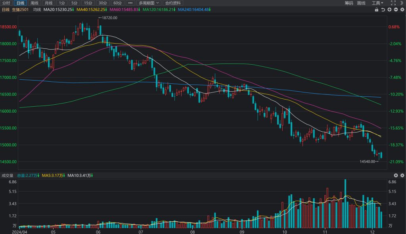Open 合约资料 contract info
This screenshot has height=234, width=406.
(173, 3)
